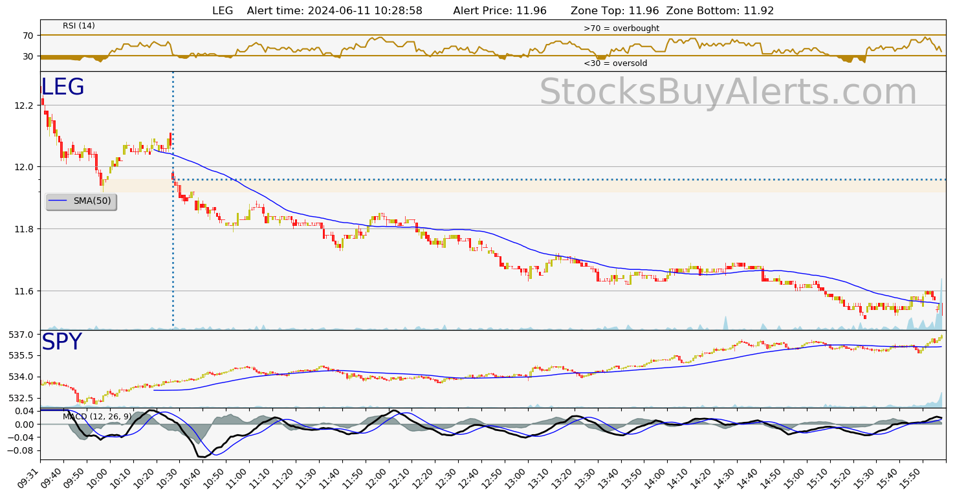The image size is (955, 497).
Task: Click the SPY ticker label in the lower chart
Action: coord(61,342)
